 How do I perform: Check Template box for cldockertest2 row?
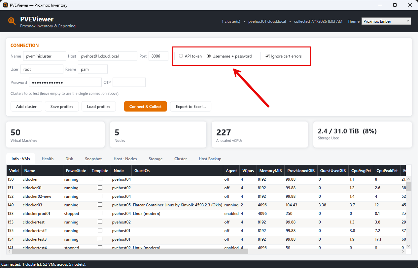(x=100, y=230)
